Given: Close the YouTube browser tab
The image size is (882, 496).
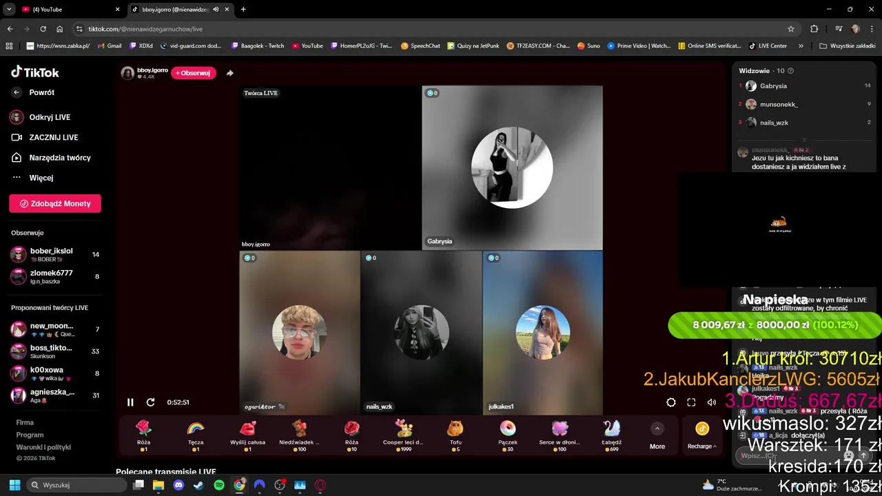Looking at the screenshot, I should 117,10.
